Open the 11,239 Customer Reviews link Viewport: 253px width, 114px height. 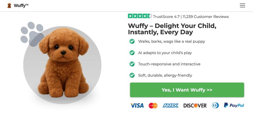[x=206, y=17]
